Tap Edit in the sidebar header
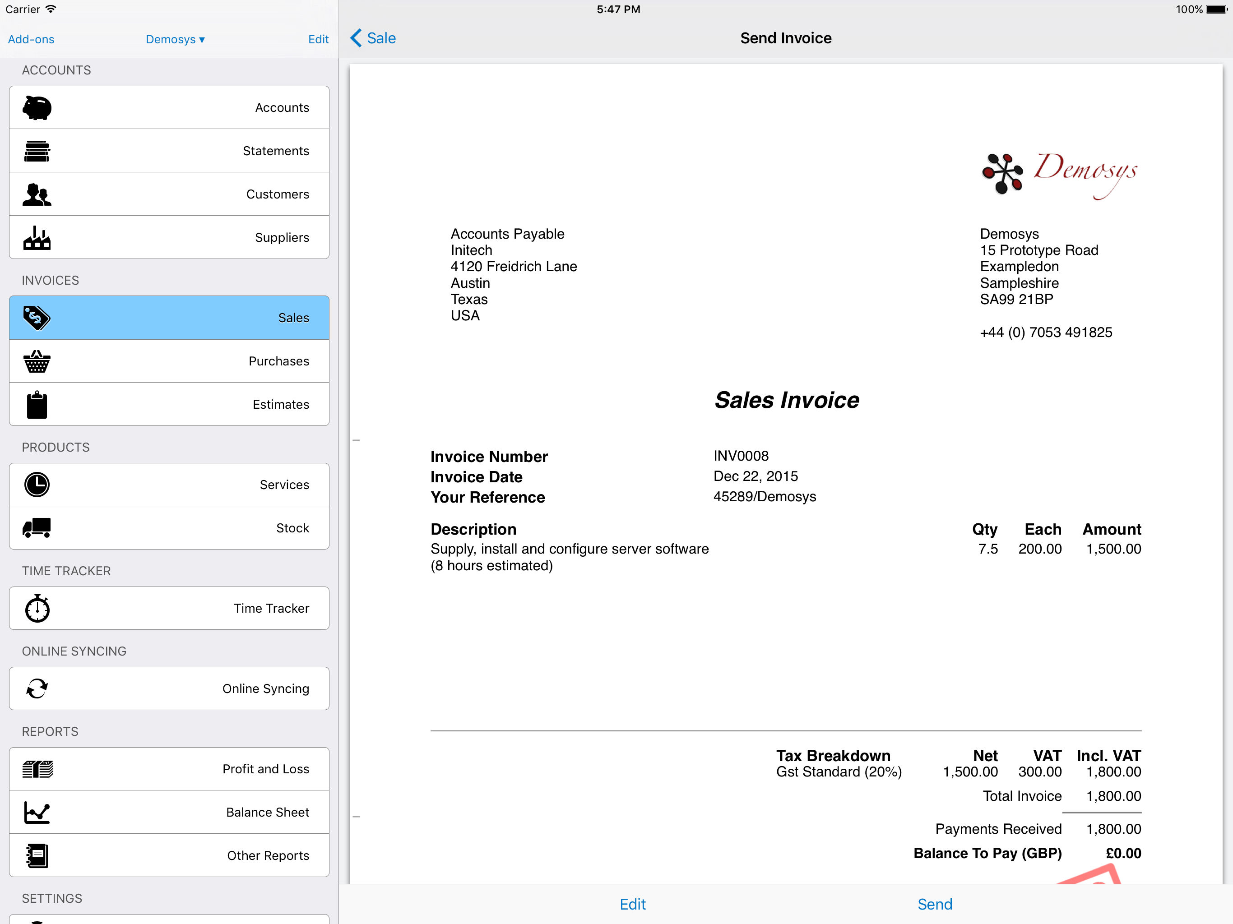Screen dimensions: 1233x924 point(318,40)
